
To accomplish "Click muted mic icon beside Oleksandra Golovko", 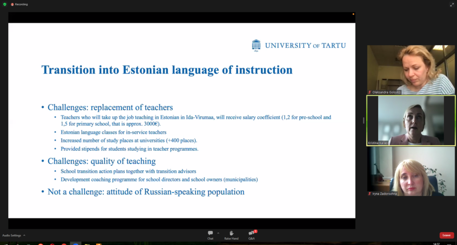I will point(370,92).
